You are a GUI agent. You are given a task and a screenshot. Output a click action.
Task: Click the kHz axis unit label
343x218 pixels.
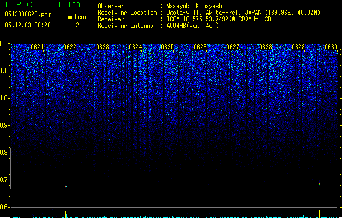coord(5,44)
